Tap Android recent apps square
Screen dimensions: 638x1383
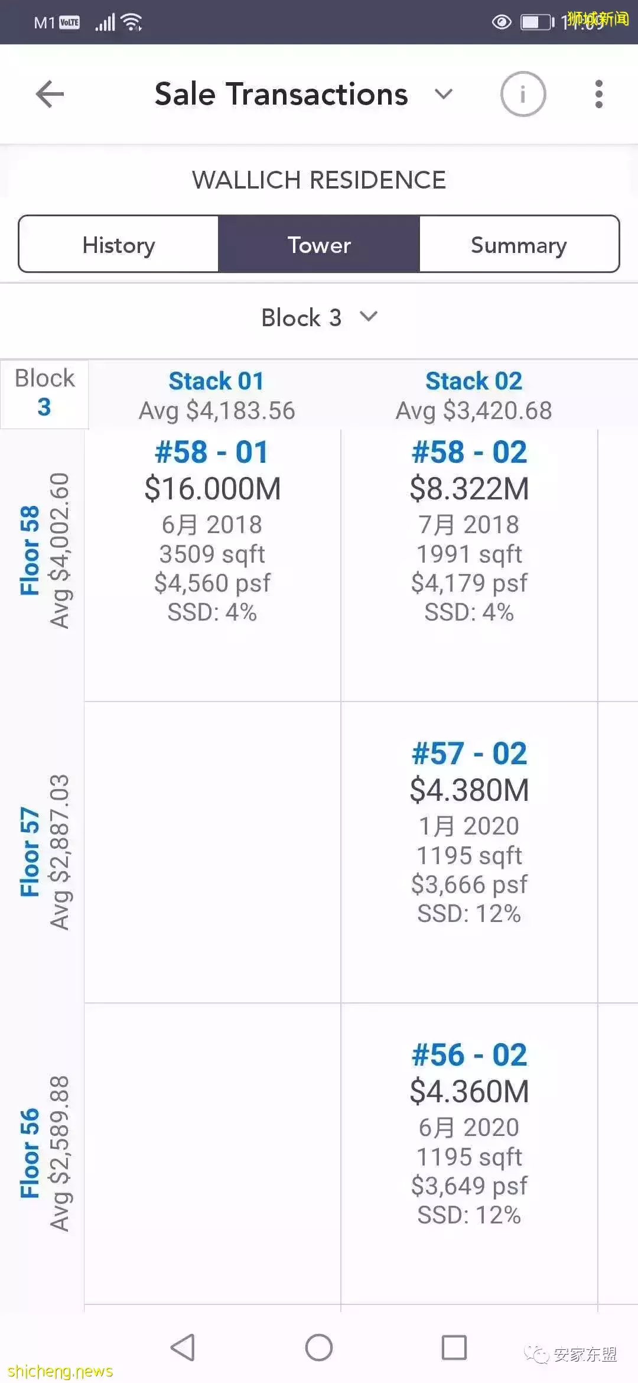tap(454, 1348)
